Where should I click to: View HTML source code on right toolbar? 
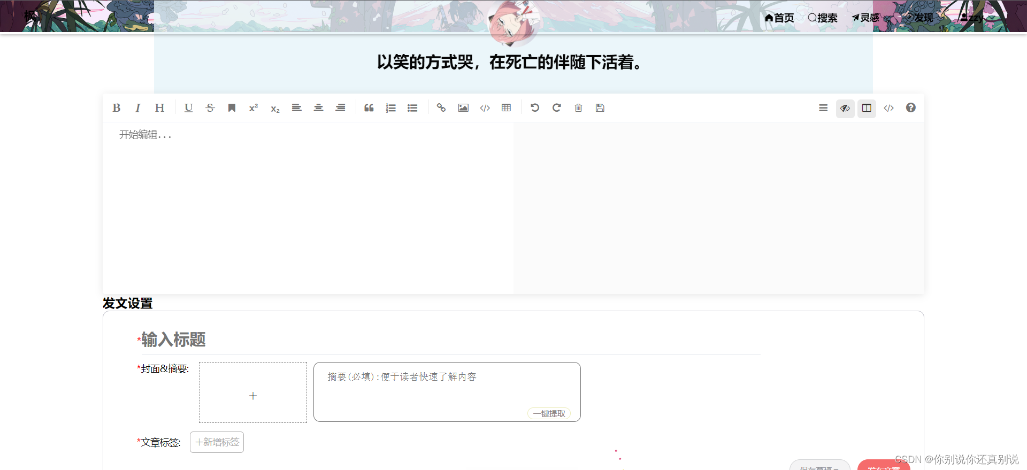(888, 108)
